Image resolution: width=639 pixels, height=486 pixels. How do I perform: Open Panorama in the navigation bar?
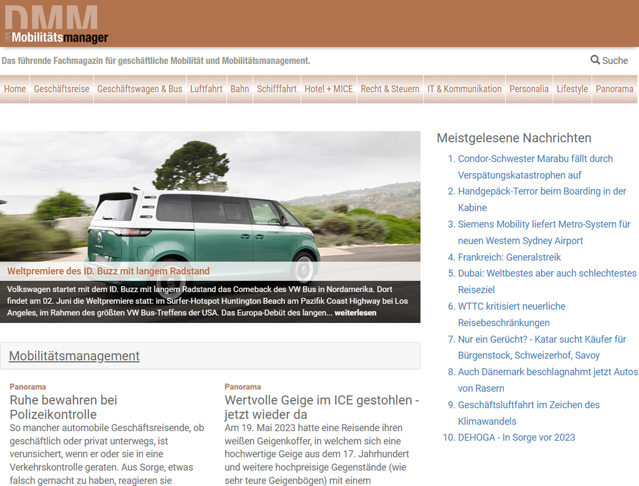[615, 89]
